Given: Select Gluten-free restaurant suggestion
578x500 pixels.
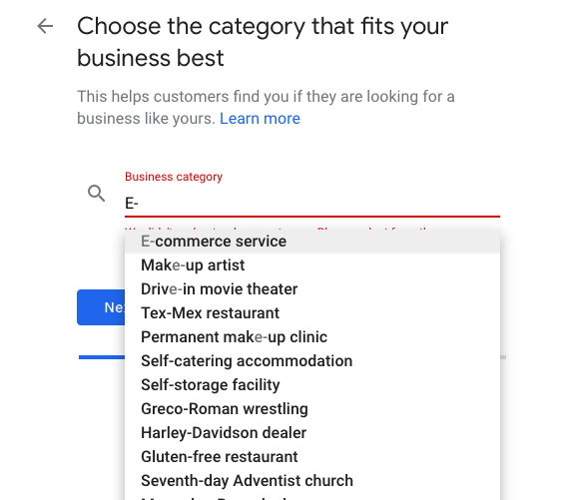Looking at the screenshot, I should pos(312,457).
